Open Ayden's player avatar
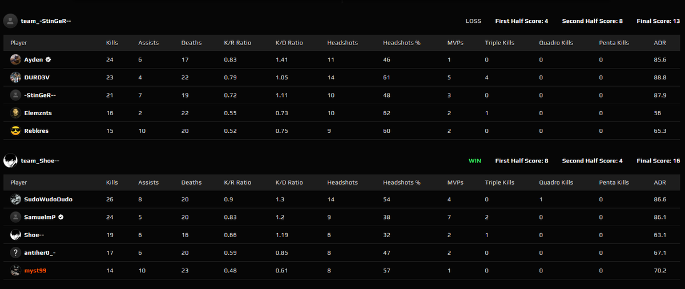Screen dimensions: 685x289 tap(15, 59)
